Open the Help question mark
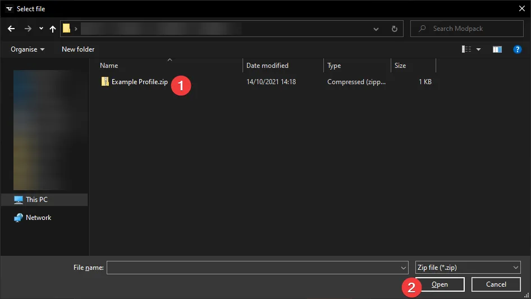The height and width of the screenshot is (299, 531). [517, 49]
